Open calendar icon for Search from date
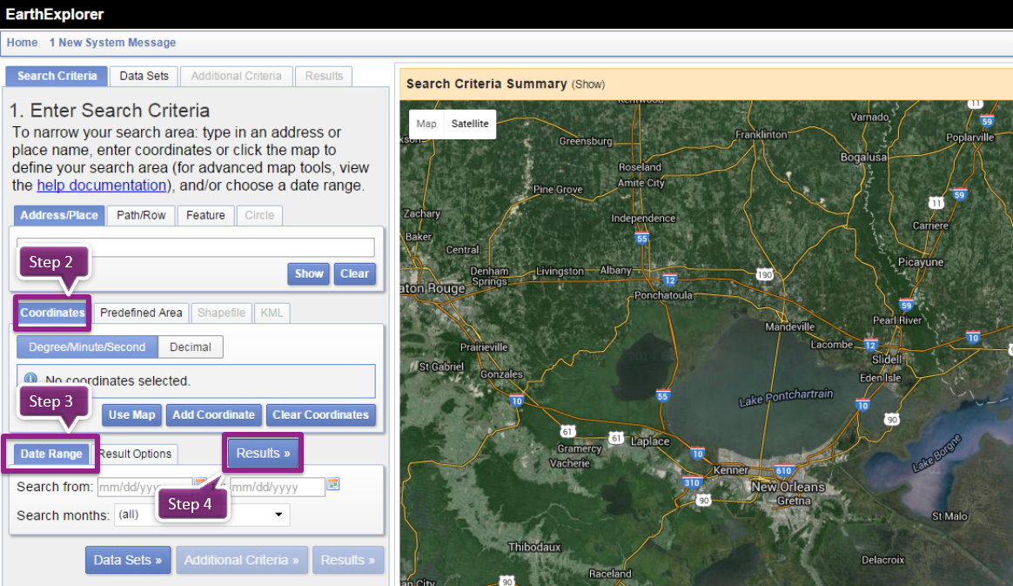This screenshot has width=1013, height=586. point(201,482)
